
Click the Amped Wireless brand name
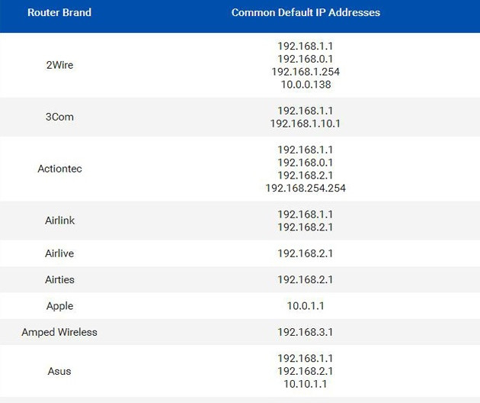coord(59,332)
